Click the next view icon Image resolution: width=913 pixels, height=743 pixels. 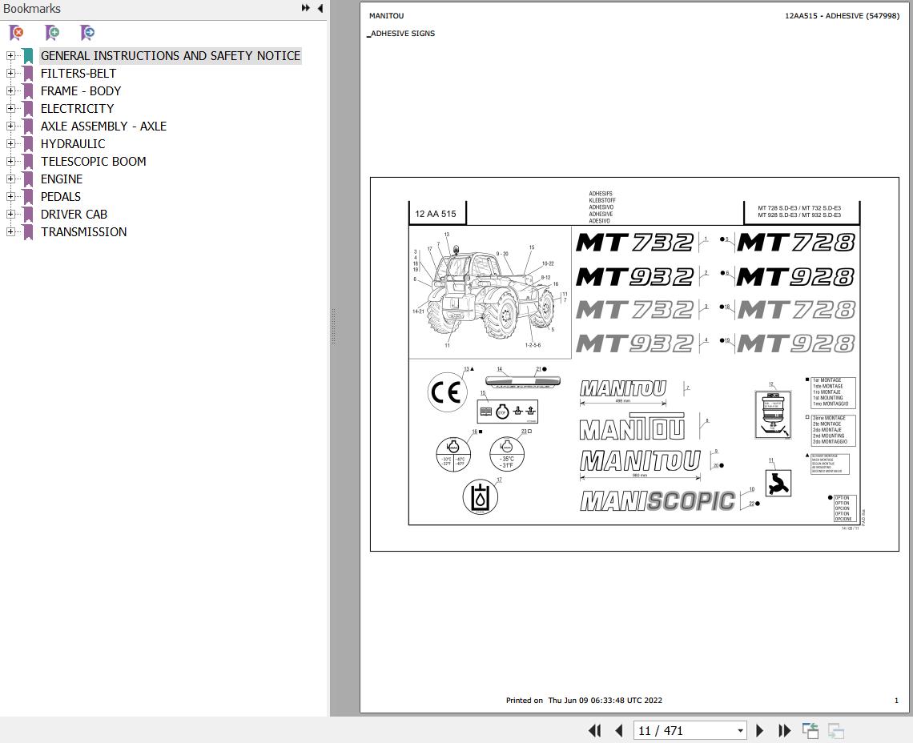click(836, 730)
